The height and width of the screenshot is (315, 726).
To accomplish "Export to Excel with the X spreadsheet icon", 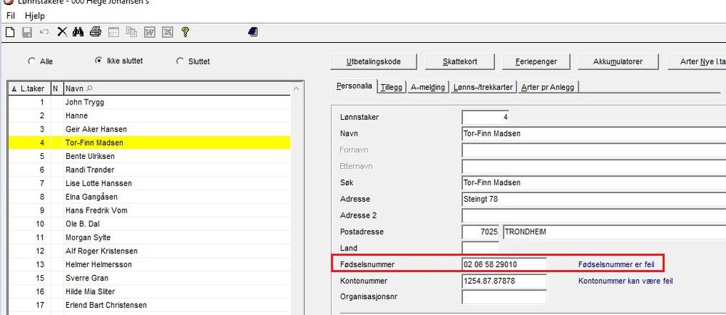I will tap(168, 32).
